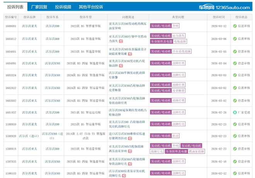Switch to the 投诉视频 tab
This screenshot has width=255, height=178.
(x=63, y=7)
